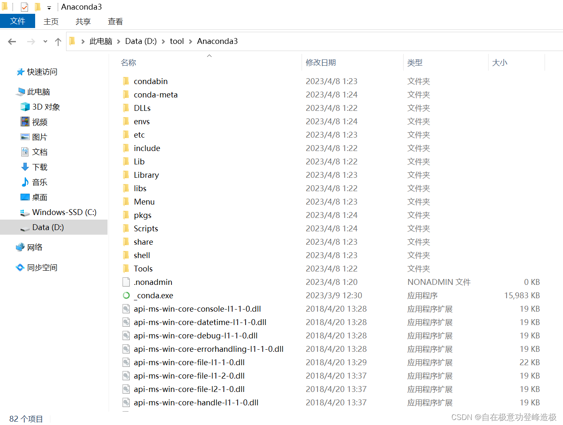Screen dimensions: 563x425
Task: Select the etc folder
Action: tap(139, 135)
